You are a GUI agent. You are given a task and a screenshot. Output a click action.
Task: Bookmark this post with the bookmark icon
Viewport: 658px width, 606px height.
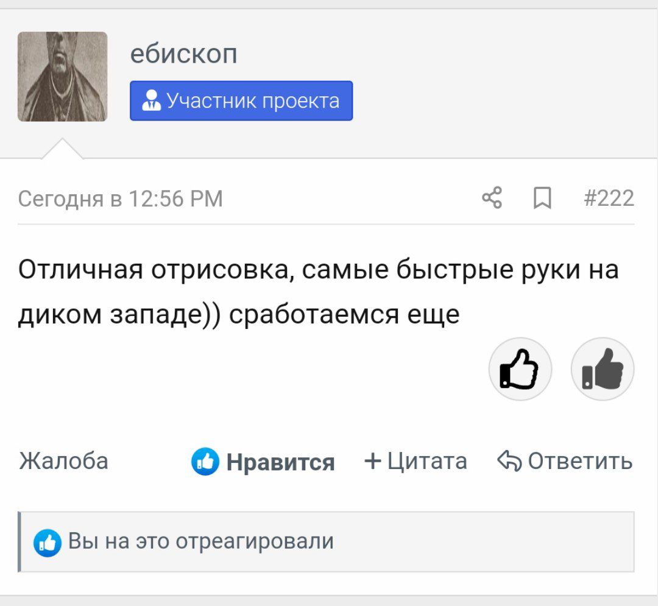[x=542, y=198]
